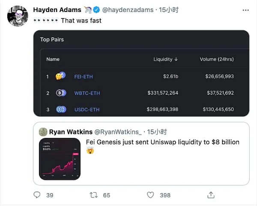This screenshot has height=206, width=257.
Task: Click Hayden Adams' profile avatar
Action: [x=18, y=16]
